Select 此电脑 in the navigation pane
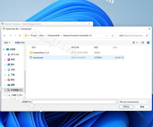 coord(12,49)
